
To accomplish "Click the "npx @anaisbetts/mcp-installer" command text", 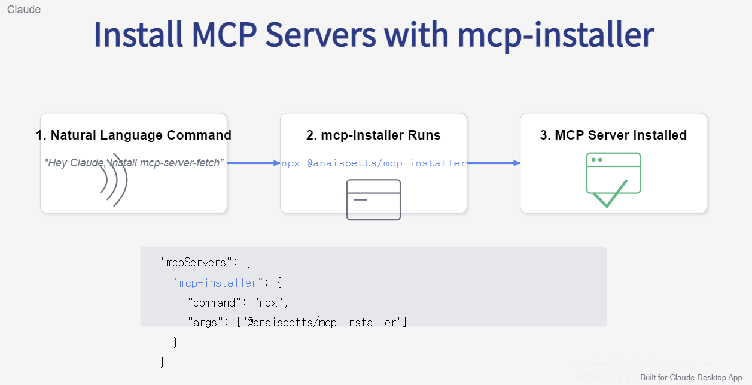I will (x=374, y=163).
